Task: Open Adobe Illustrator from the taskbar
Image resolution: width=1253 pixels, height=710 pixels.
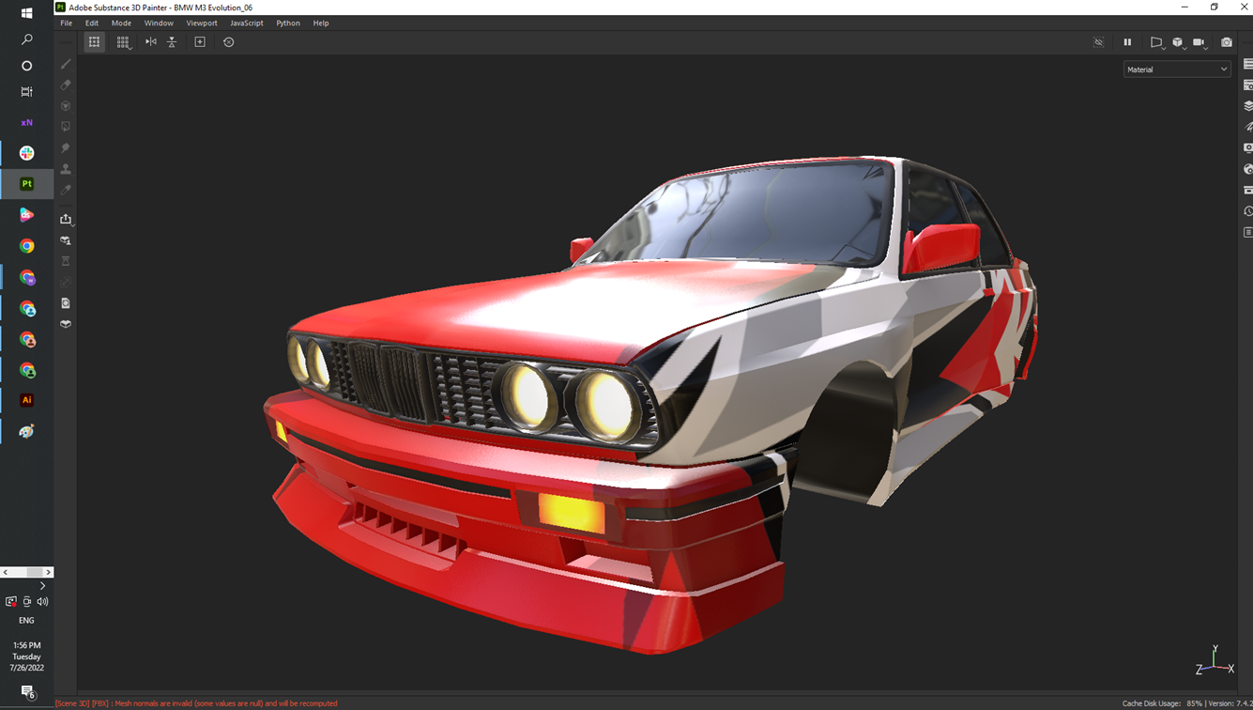Action: point(26,400)
